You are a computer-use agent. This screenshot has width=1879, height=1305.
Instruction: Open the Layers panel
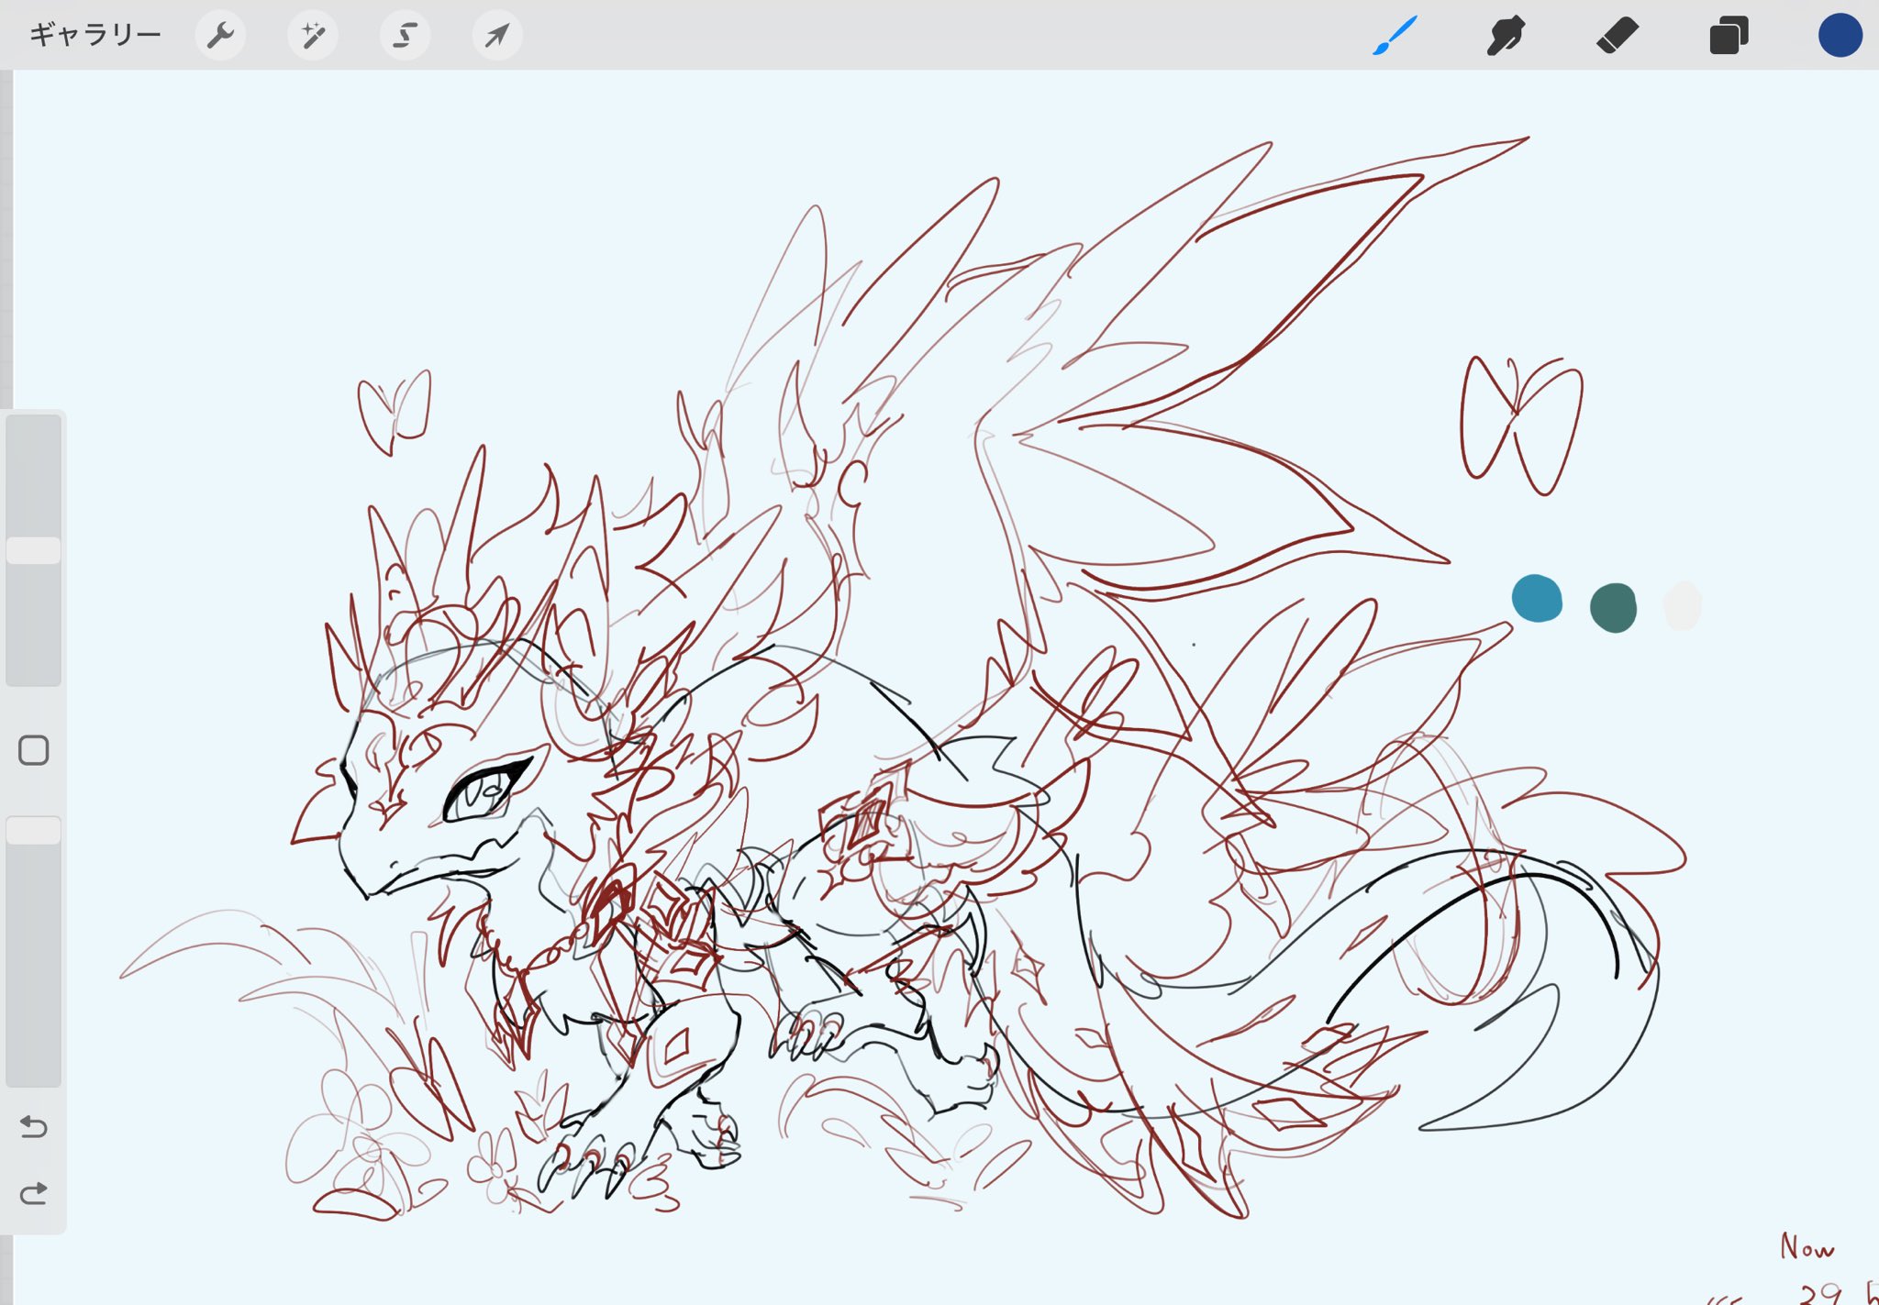pyautogui.click(x=1729, y=36)
